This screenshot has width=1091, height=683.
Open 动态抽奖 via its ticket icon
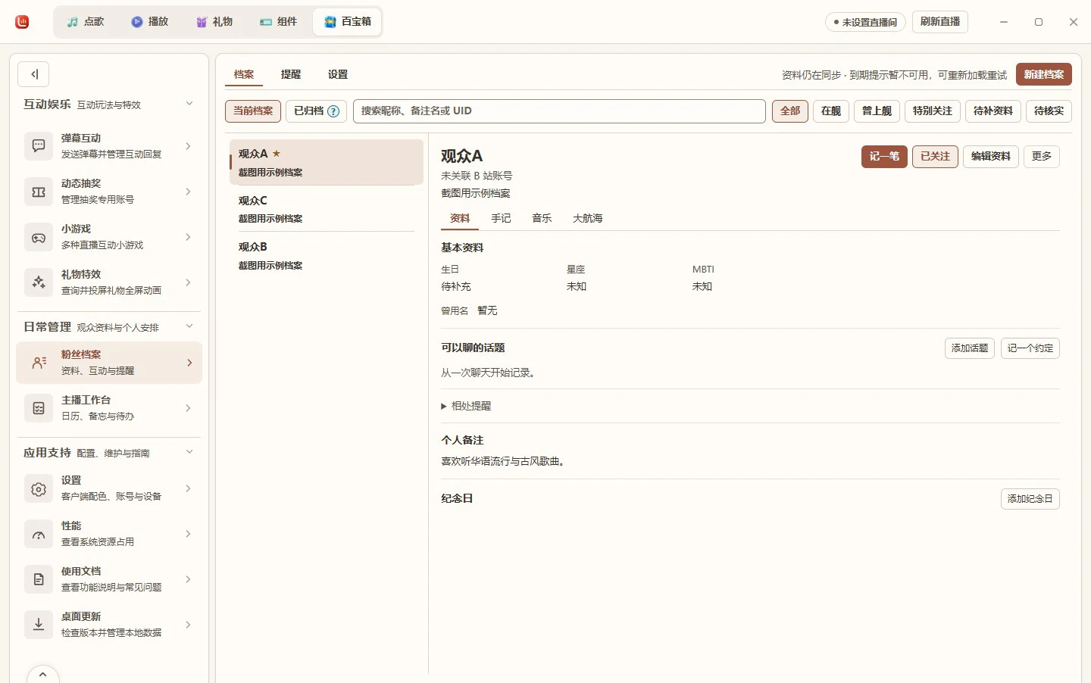coord(39,192)
